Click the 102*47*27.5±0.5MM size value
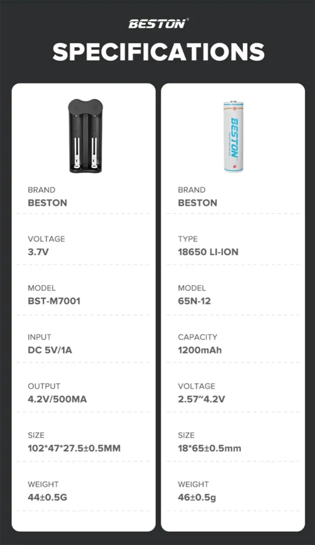This screenshot has height=545, width=315. 74,448
